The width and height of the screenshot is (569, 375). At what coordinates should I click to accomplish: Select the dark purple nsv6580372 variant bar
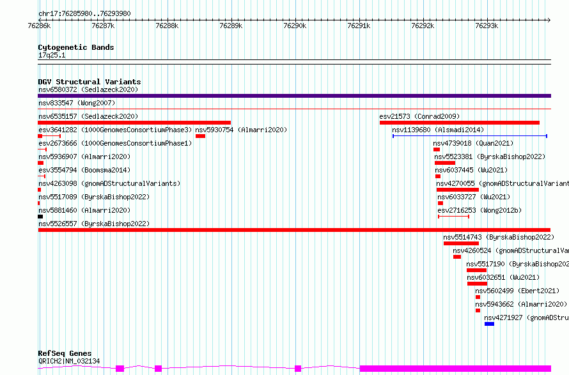point(294,96)
